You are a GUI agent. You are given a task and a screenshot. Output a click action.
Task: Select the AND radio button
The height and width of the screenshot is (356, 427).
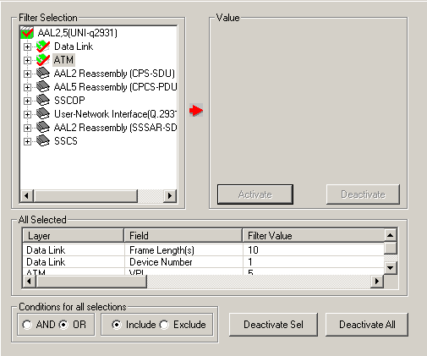[x=27, y=325]
